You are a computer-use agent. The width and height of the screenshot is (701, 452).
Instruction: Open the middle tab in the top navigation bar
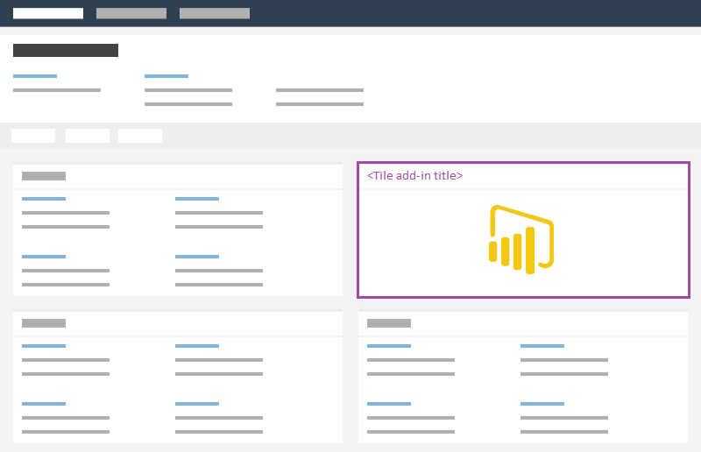click(x=131, y=13)
